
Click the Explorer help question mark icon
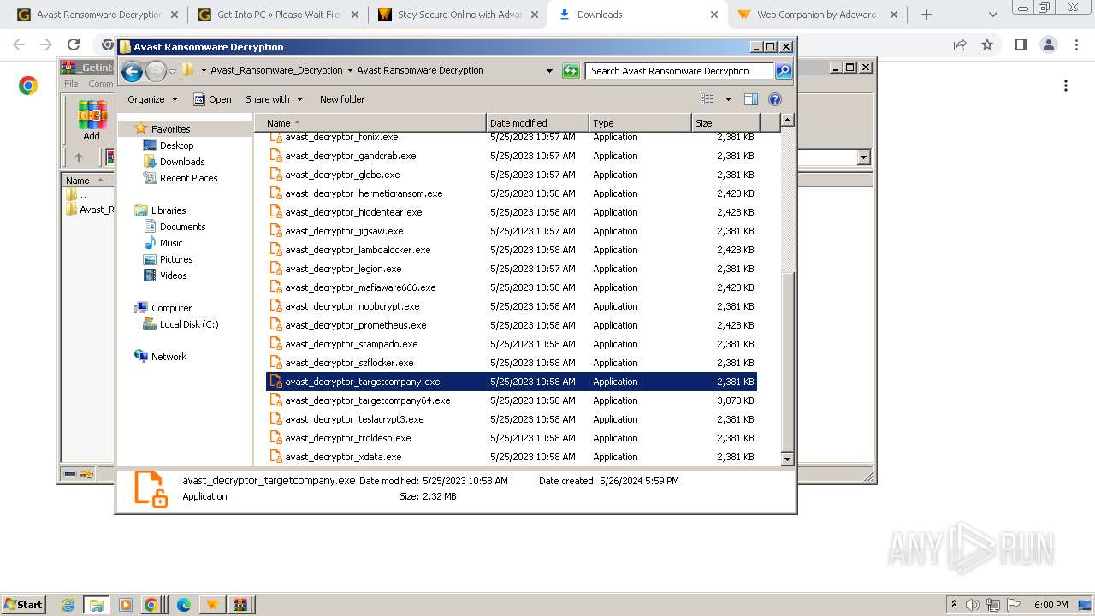tap(775, 99)
